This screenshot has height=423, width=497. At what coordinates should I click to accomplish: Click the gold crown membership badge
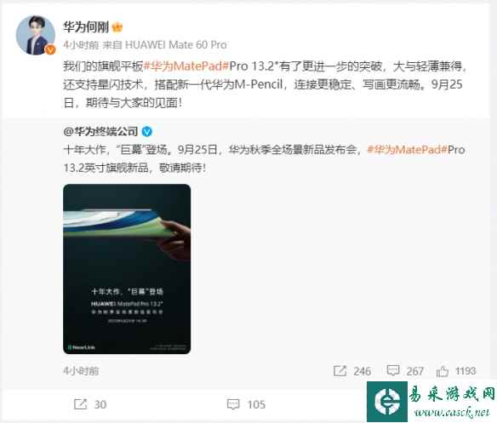tap(117, 27)
